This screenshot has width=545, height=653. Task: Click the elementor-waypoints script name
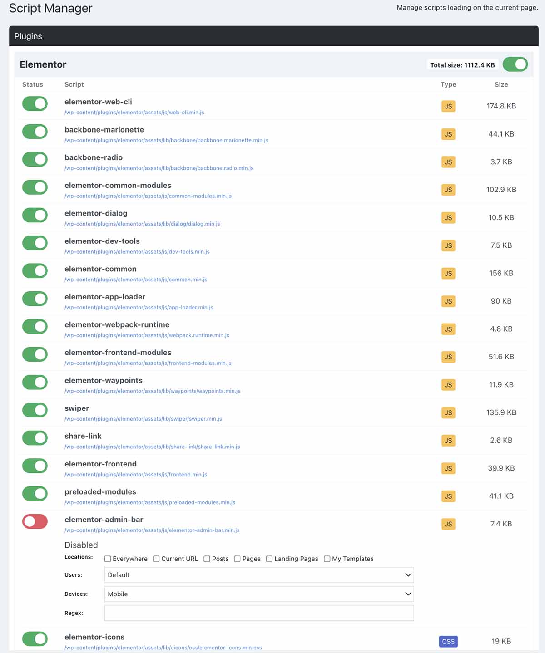pyautogui.click(x=104, y=380)
